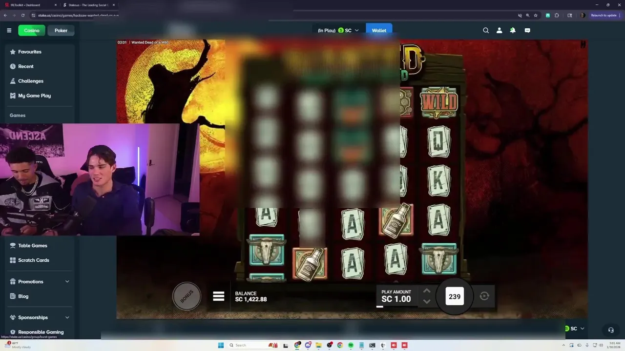
Task: Open browser extensions puzzle icon
Action: click(x=557, y=15)
